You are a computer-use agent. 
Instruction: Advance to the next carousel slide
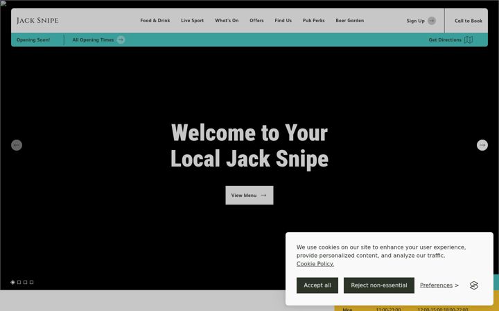pos(482,145)
